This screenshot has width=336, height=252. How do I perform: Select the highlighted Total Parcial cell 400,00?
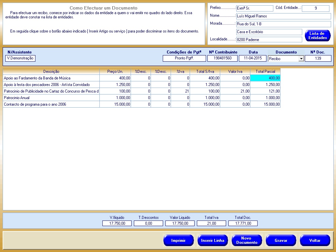(x=265, y=78)
